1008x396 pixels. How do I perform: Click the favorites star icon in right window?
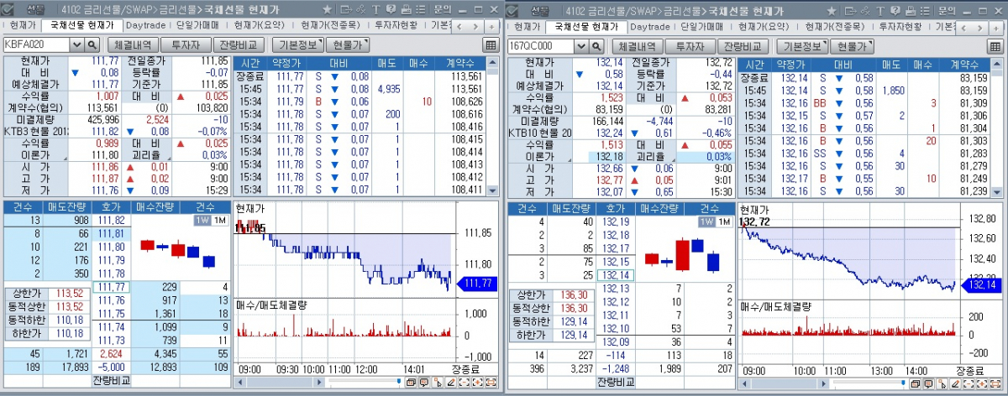pyautogui.click(x=832, y=9)
